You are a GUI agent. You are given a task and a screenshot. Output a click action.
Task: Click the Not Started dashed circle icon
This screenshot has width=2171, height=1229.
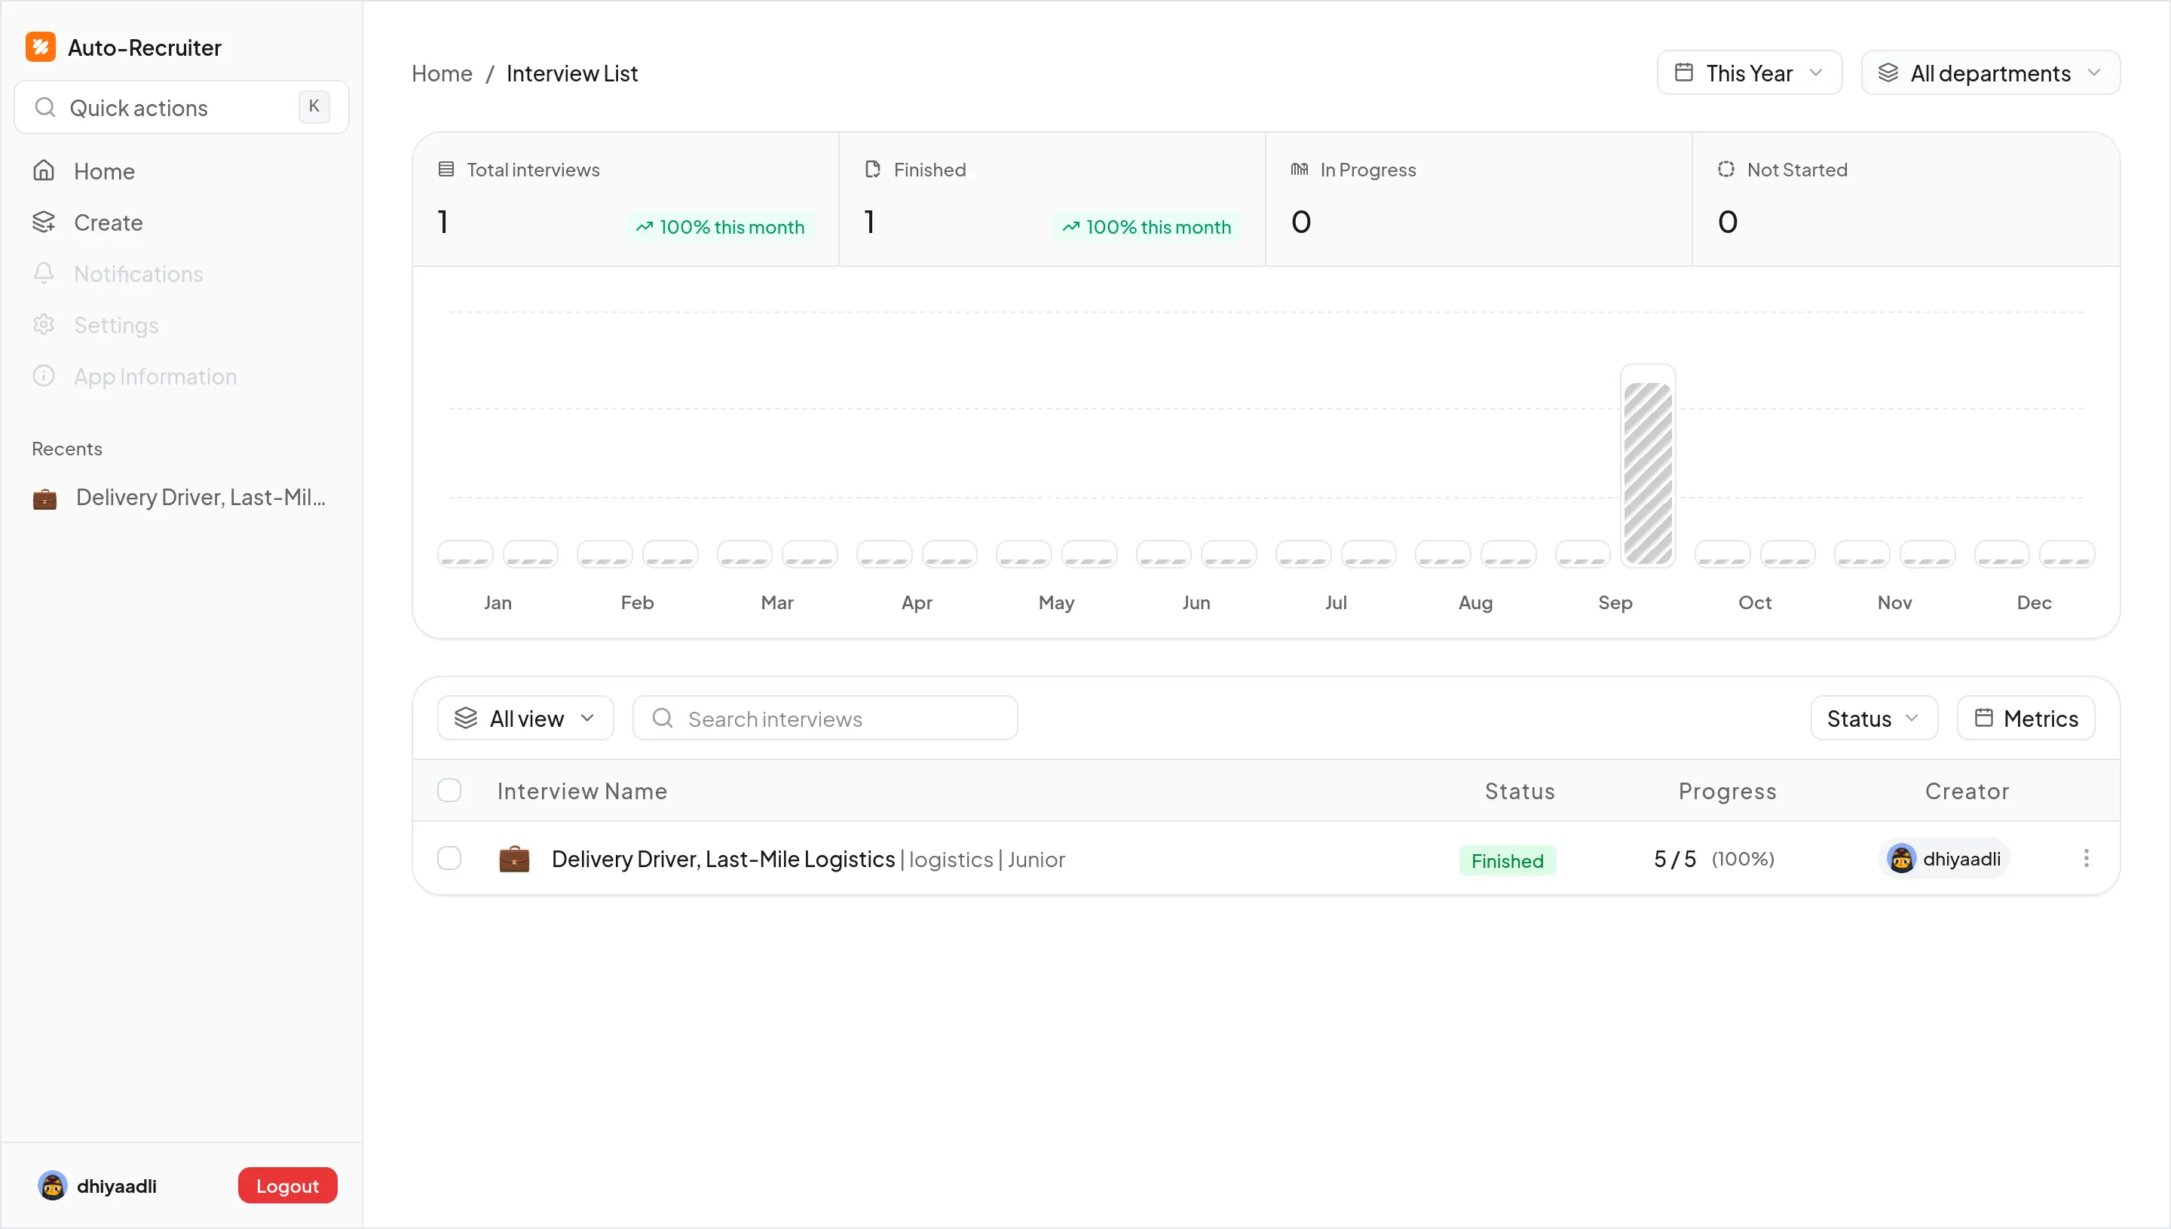pos(1726,170)
